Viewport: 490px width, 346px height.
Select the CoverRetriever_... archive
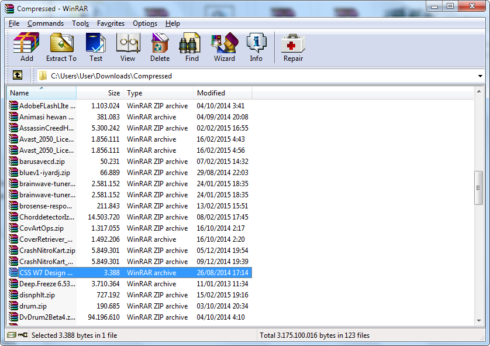point(130,239)
